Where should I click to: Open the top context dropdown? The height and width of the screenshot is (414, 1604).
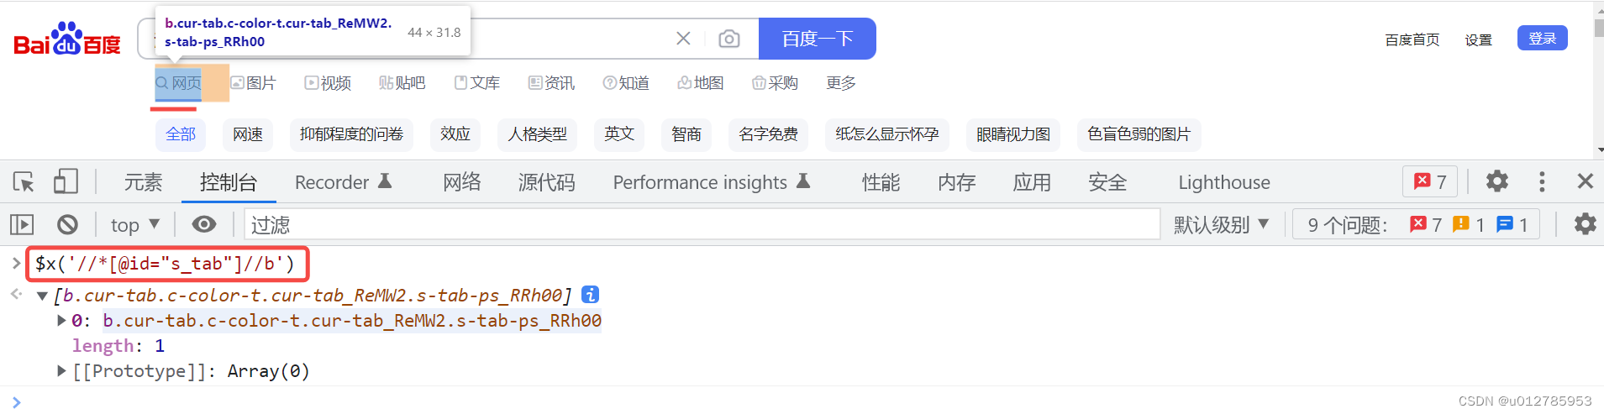(x=134, y=224)
